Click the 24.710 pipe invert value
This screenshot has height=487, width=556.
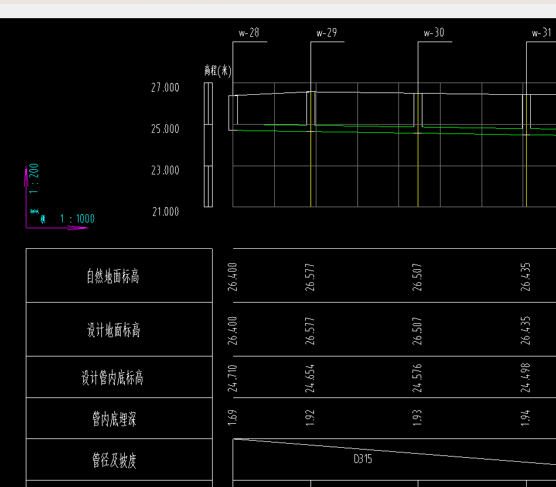tap(232, 378)
